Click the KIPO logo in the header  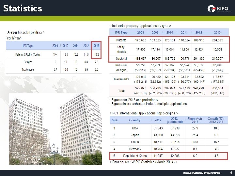(219, 9)
